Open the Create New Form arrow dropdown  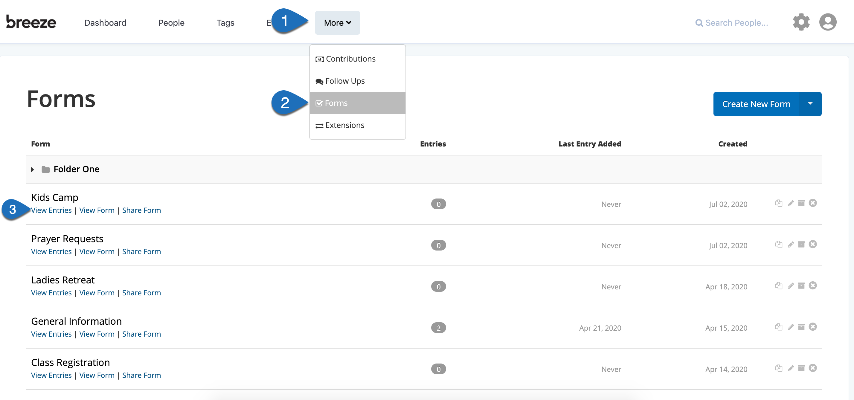[810, 104]
